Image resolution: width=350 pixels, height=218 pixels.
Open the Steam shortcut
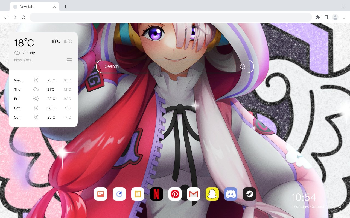coord(249,194)
